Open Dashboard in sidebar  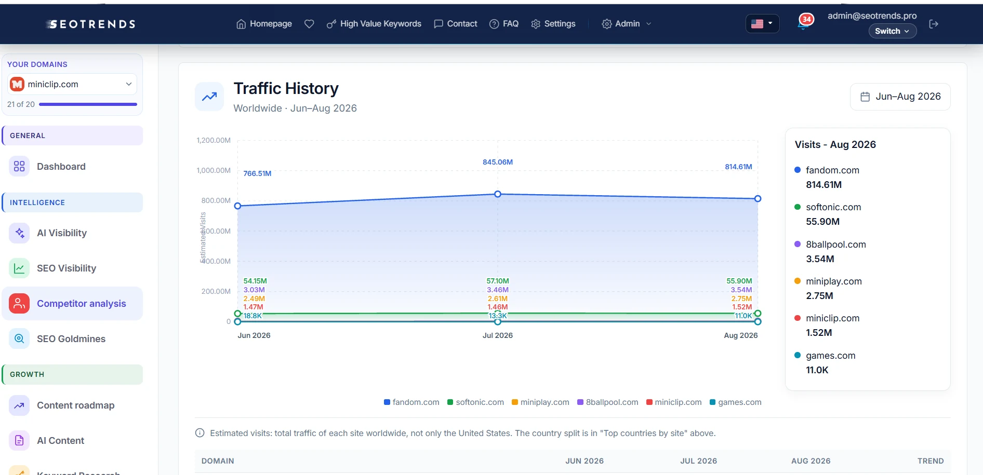pos(72,167)
